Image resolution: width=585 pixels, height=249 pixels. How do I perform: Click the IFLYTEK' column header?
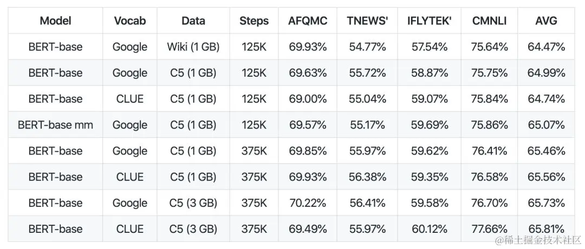click(x=430, y=21)
